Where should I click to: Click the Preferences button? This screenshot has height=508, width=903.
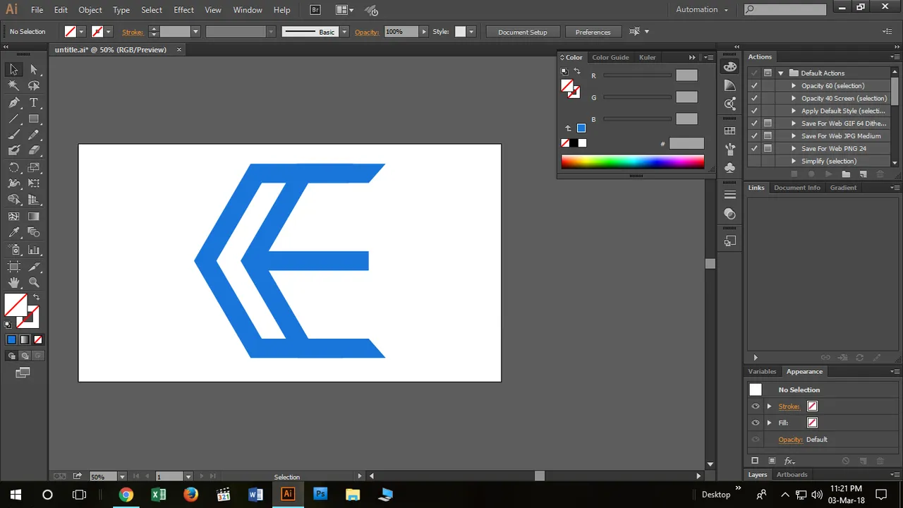click(593, 32)
